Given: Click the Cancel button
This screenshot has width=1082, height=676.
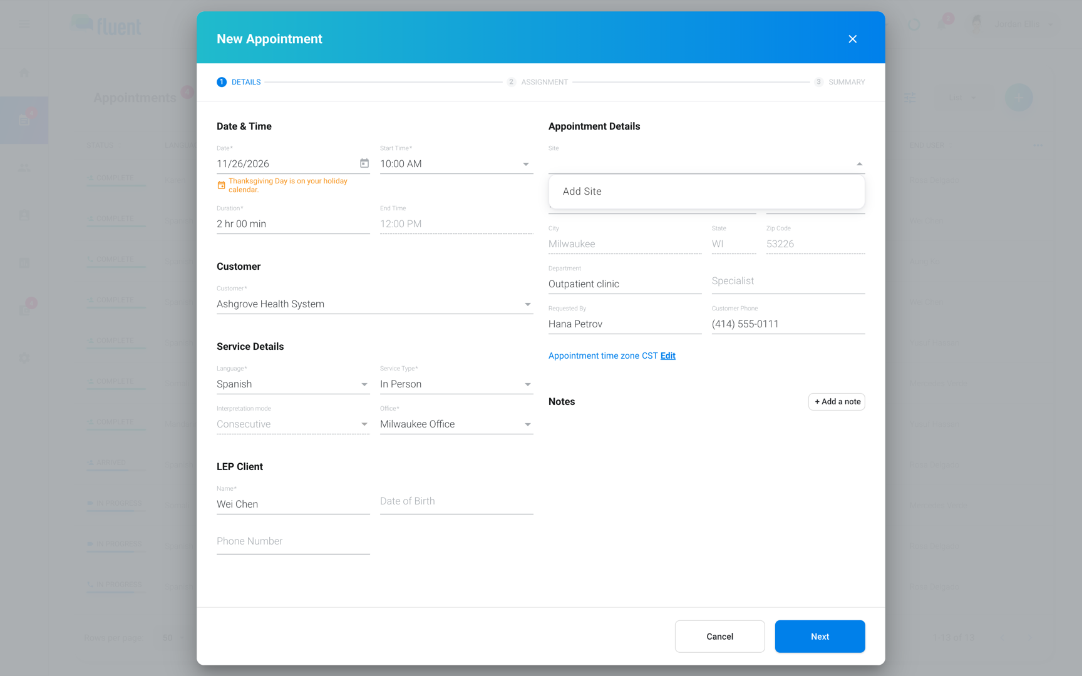Looking at the screenshot, I should click(x=719, y=637).
